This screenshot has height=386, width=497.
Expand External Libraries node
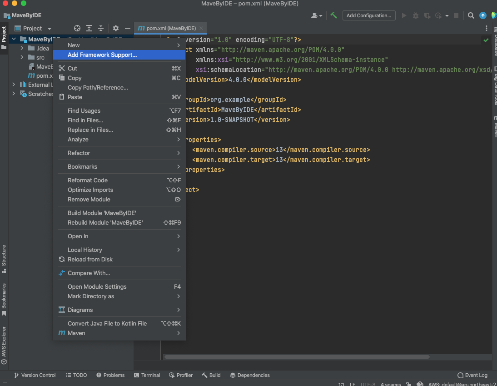14,85
